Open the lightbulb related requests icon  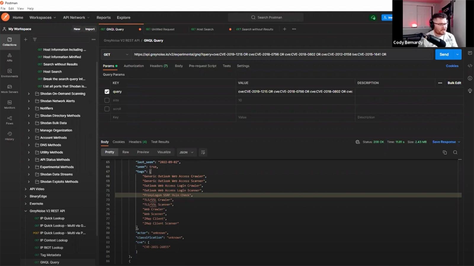(x=470, y=91)
